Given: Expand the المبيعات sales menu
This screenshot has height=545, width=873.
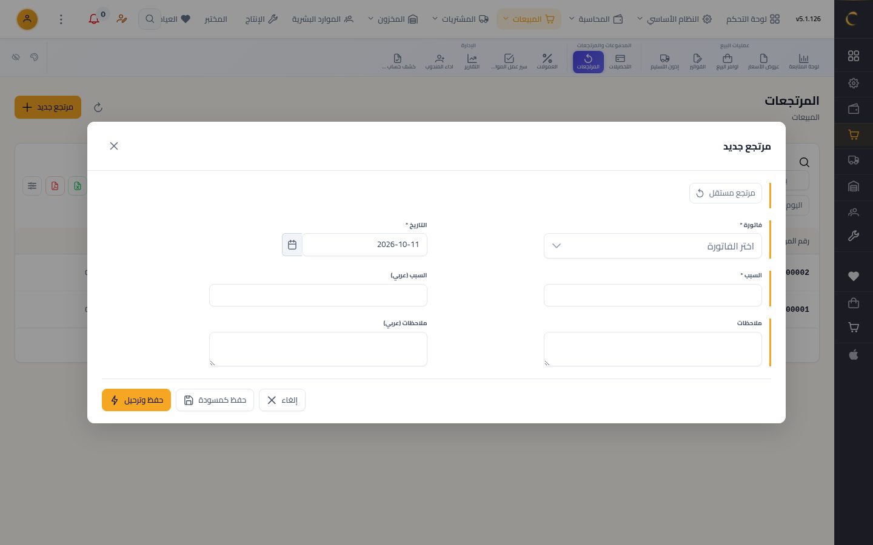Looking at the screenshot, I should coord(529,19).
